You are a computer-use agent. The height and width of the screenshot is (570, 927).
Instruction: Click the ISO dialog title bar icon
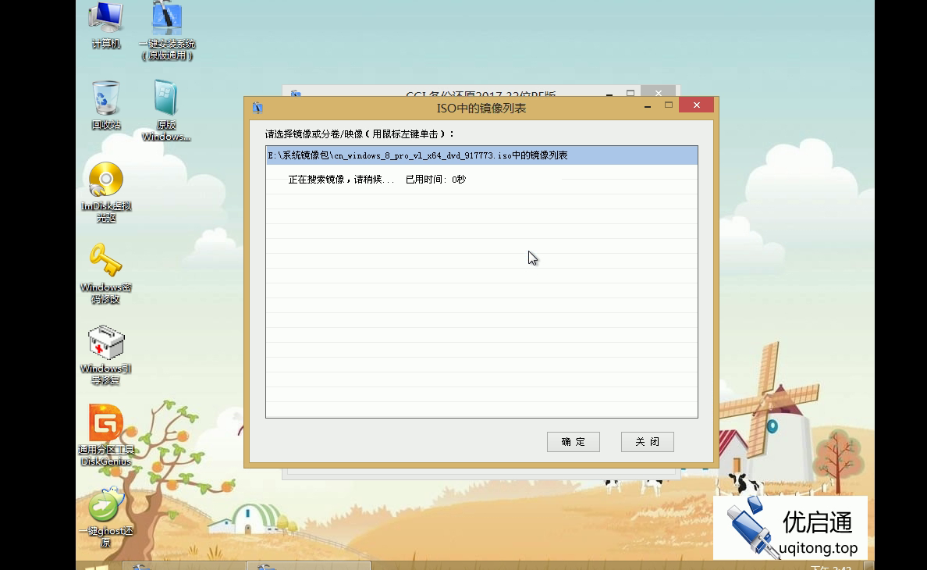(257, 107)
